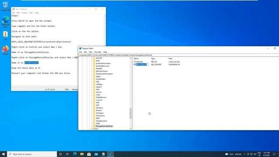Expand the Enum key node
Image resolution: width=279 pixels, height=157 pixels.
coord(89,129)
